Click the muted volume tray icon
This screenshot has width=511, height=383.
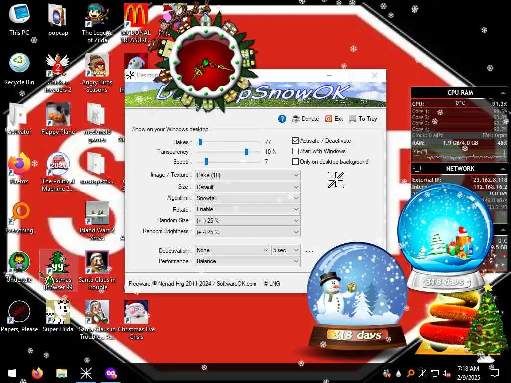coord(446,373)
